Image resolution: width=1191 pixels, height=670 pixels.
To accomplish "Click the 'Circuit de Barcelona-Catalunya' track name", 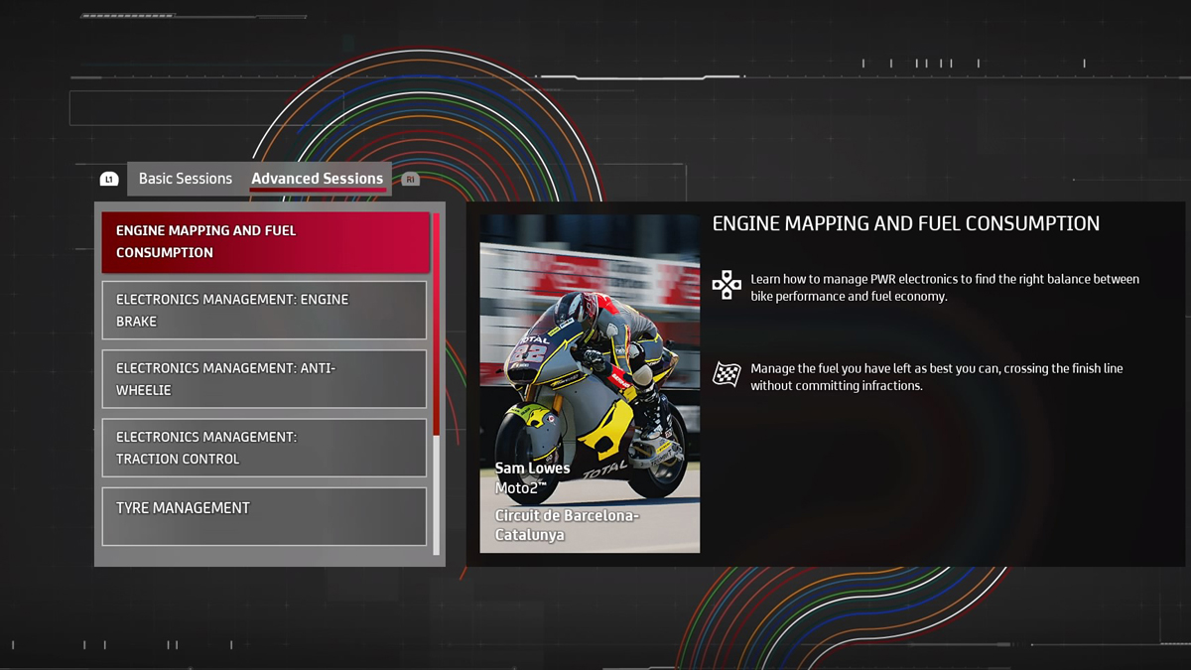I will [x=567, y=525].
